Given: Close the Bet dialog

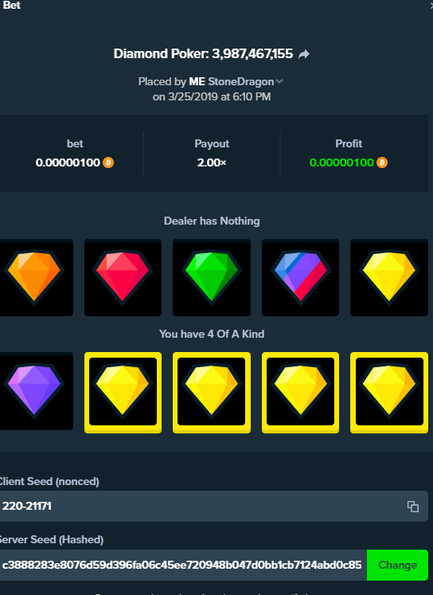Looking at the screenshot, I should (431, 5).
